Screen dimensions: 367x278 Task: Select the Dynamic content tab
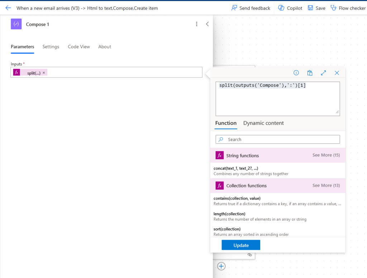tap(263, 123)
